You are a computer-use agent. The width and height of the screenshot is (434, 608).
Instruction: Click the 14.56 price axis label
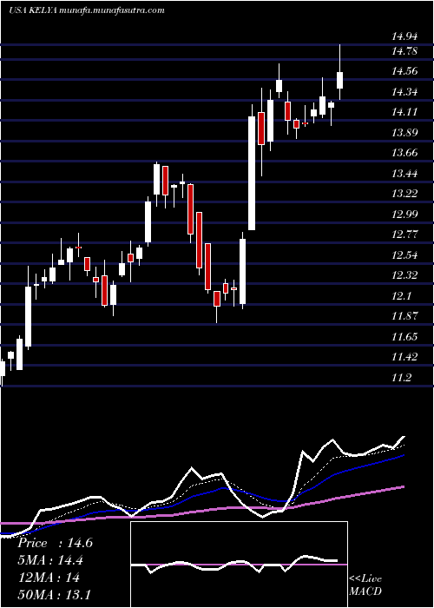(x=404, y=71)
